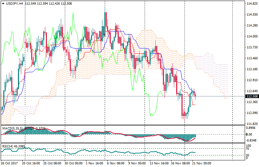This screenshot has width=259, height=167.
Task: Click the highest candle wick near 6 Nov
Action: tap(105, 13)
